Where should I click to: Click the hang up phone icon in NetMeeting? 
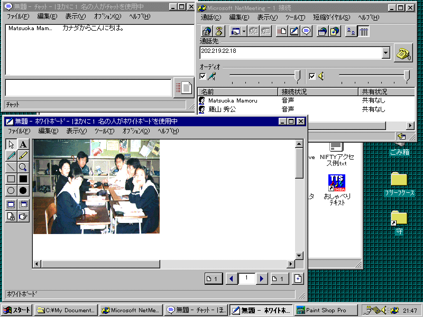pyautogui.click(x=219, y=31)
